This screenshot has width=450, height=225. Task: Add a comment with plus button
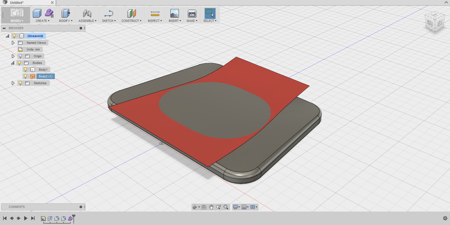tap(81, 207)
